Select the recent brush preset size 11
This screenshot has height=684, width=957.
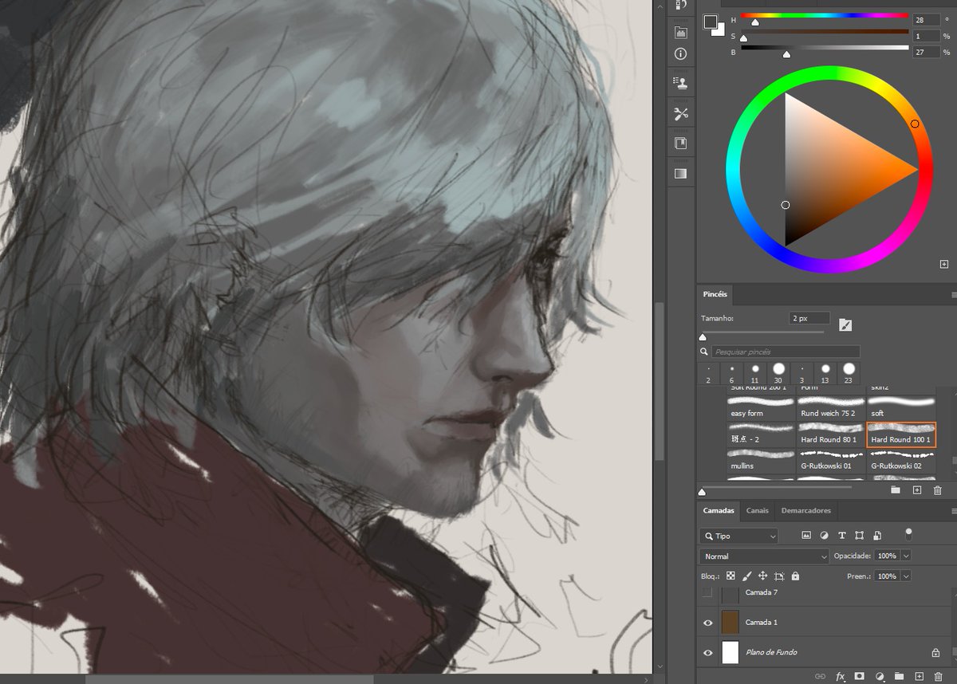coord(754,375)
